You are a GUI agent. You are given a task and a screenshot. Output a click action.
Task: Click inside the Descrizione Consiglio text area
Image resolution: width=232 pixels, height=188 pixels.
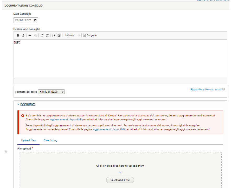click(120, 59)
